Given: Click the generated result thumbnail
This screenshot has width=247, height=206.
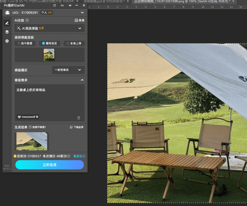Looking at the screenshot, I should click(32, 141).
